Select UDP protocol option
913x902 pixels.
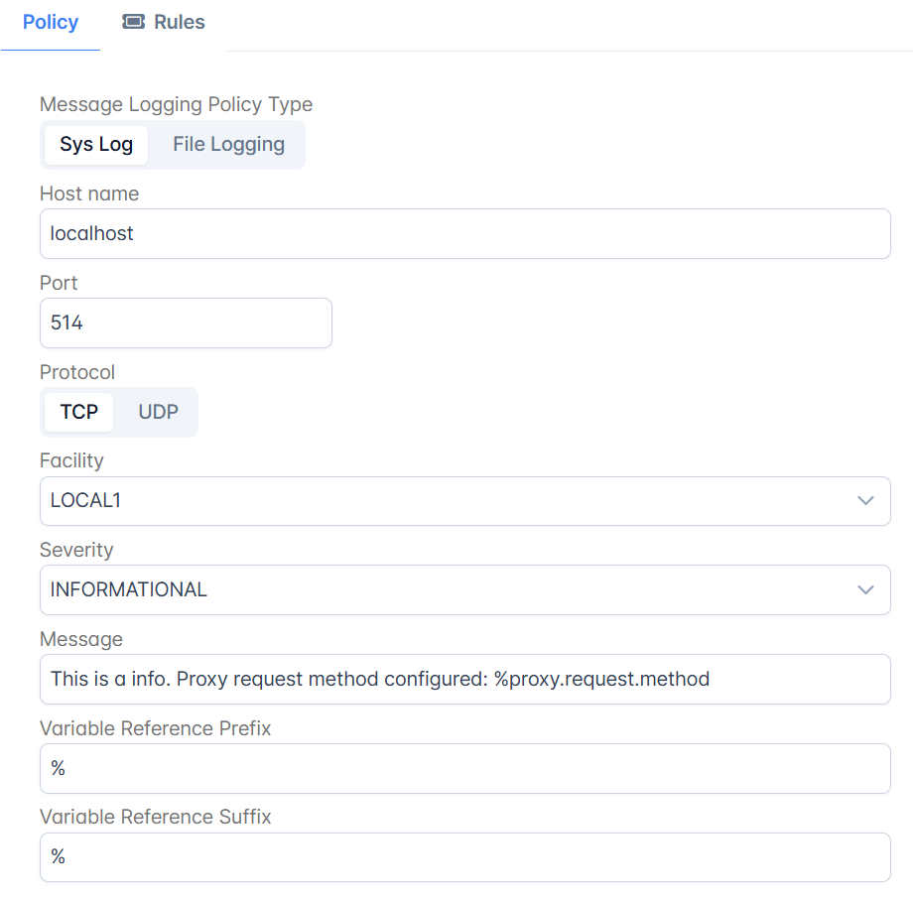(158, 412)
